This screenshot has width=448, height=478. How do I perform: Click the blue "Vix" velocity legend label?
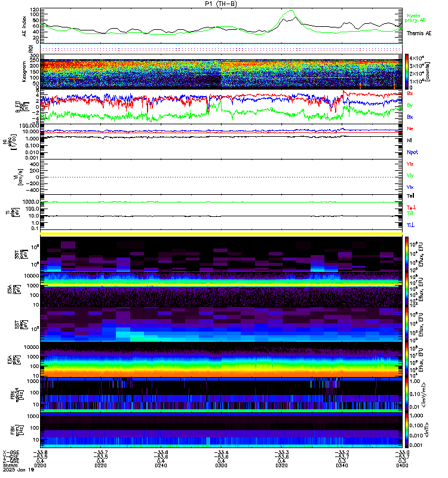tap(410, 187)
